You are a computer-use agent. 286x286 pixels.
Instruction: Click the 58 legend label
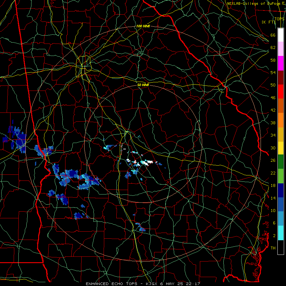tap(273, 60)
